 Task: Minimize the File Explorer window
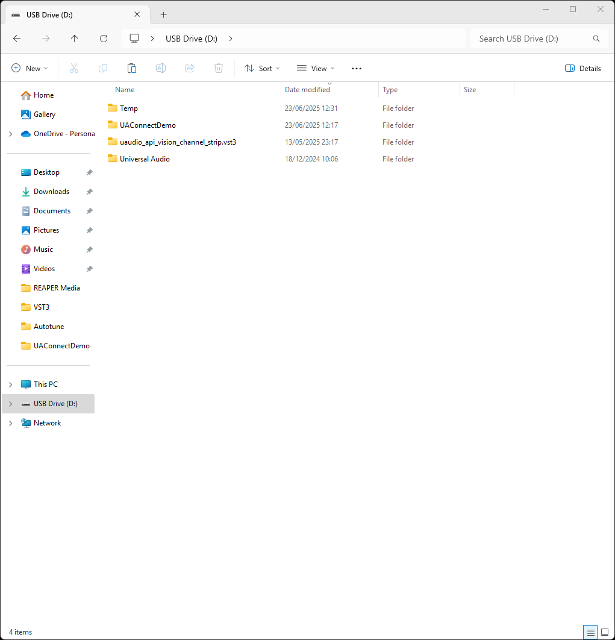(x=545, y=9)
